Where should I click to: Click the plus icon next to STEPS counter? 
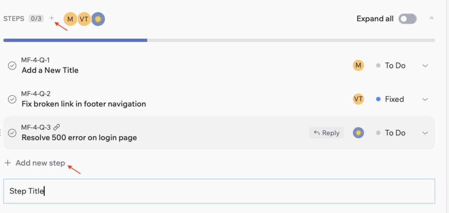(x=52, y=18)
